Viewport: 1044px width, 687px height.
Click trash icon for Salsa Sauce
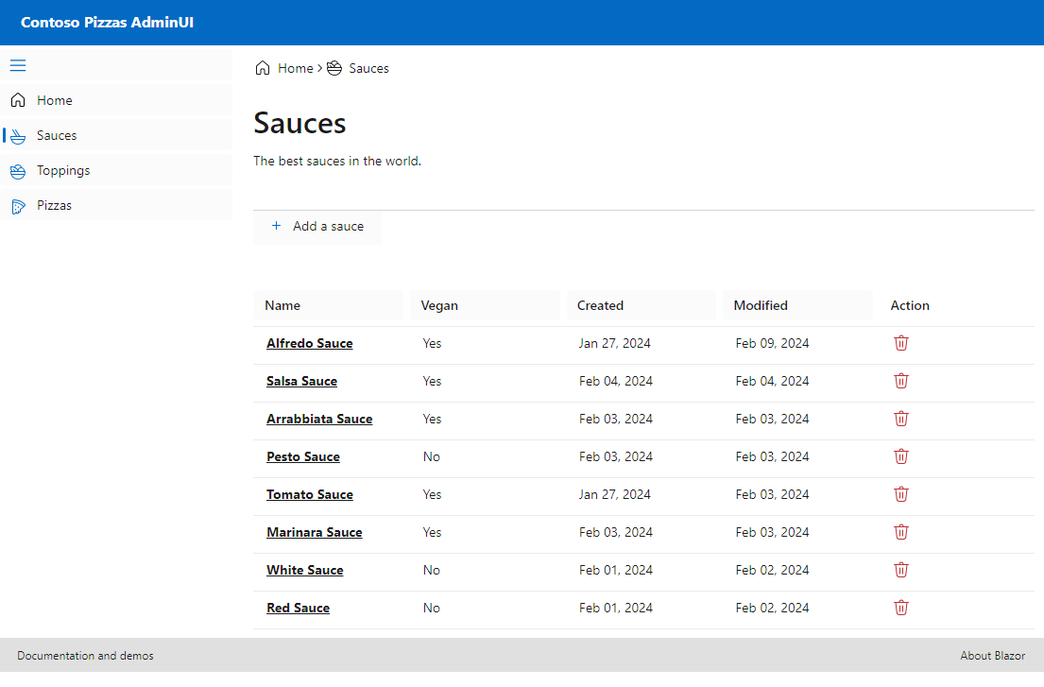pyautogui.click(x=901, y=381)
